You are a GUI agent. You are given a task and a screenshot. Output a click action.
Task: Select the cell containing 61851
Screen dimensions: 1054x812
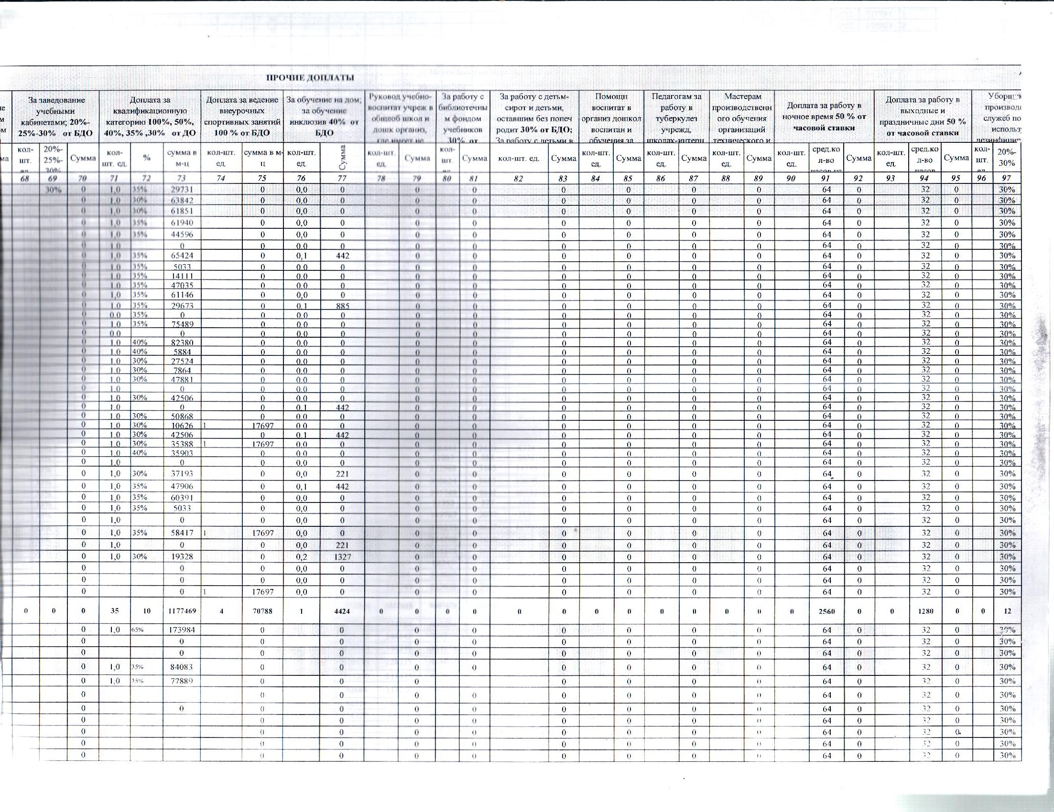[182, 212]
